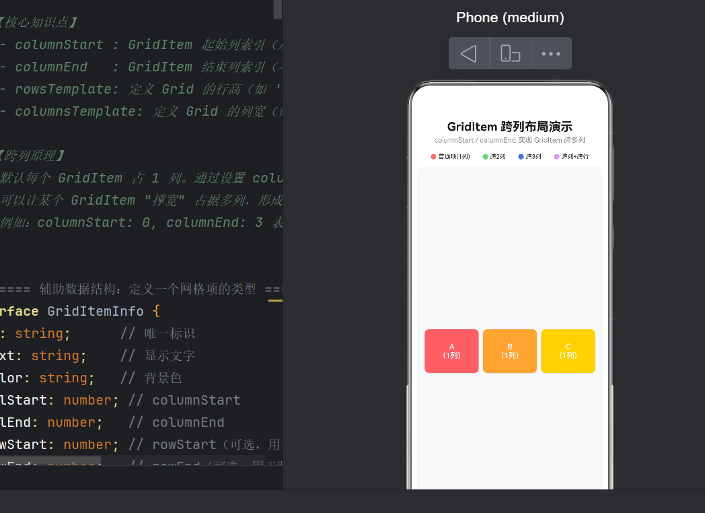Viewport: 705px width, 513px height.
Task: Open the previewer three-dots more menu
Action: 551,54
